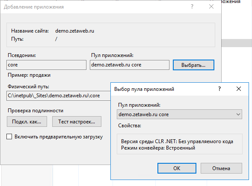Focus the Псевдоним field containing core
This screenshot has height=186, width=252.
pos(46,65)
